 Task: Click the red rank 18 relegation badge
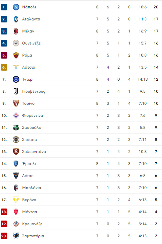pos(4,212)
